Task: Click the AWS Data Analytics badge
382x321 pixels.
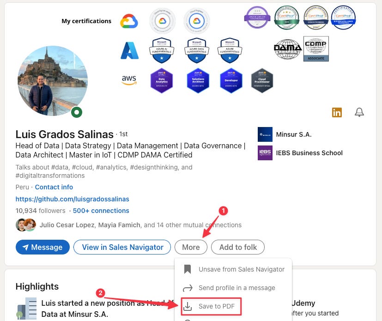Action: tap(162, 81)
